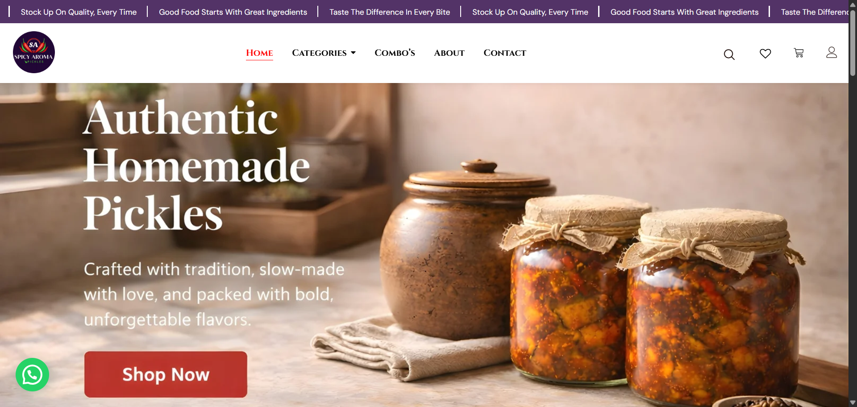Click the Spicy Aroma Pickles logo
The image size is (857, 407).
(x=34, y=52)
